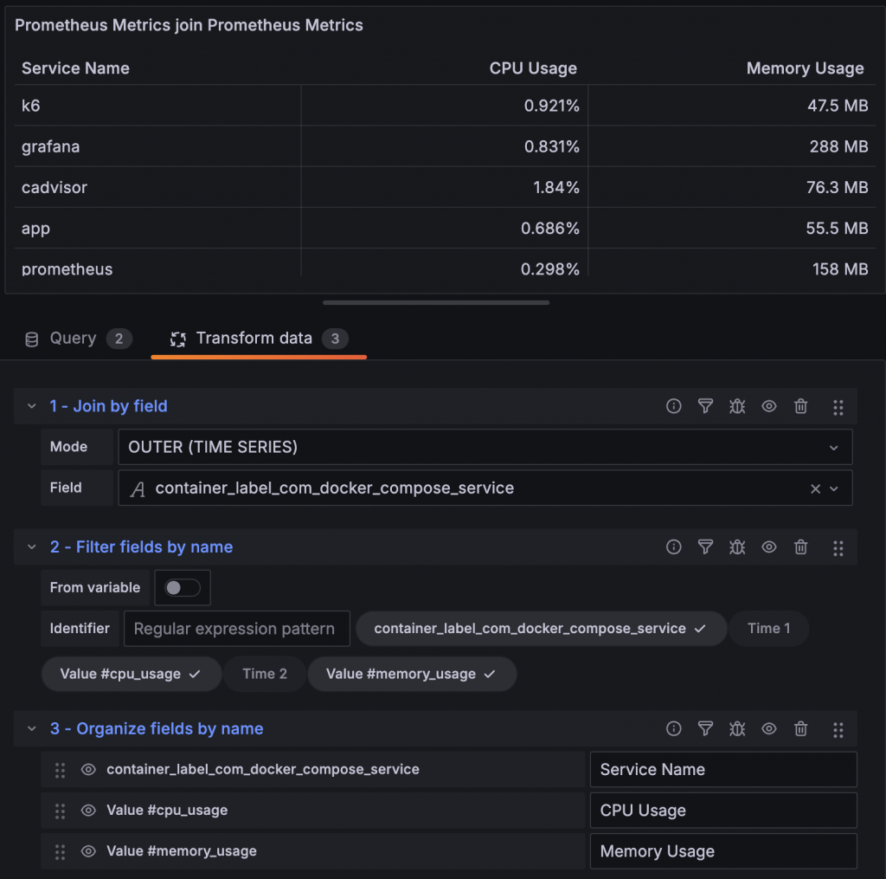This screenshot has width=886, height=879.
Task: Click info icon on Join by field
Action: 673,406
